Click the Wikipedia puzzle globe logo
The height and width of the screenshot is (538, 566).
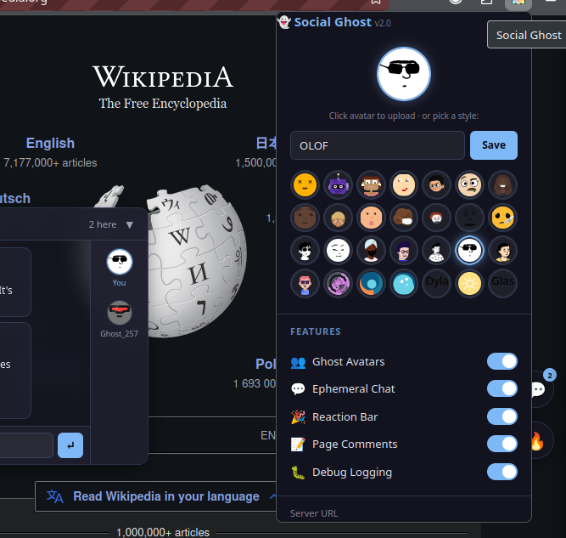click(197, 262)
